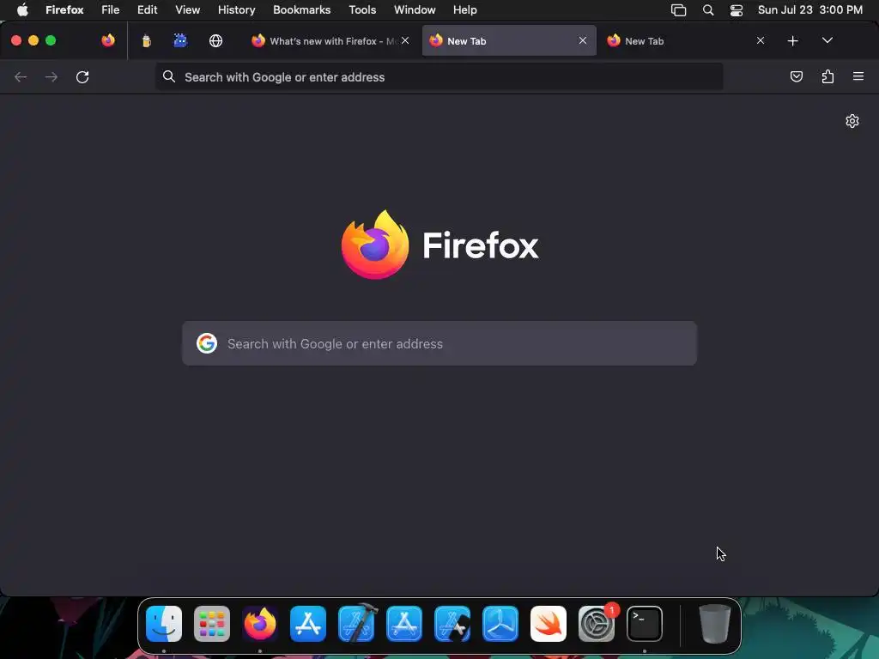Viewport: 879px width, 659px height.
Task: Expand the list all tabs chevron
Action: click(x=827, y=40)
